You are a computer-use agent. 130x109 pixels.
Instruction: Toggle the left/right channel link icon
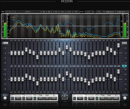pyautogui.click(x=124, y=66)
